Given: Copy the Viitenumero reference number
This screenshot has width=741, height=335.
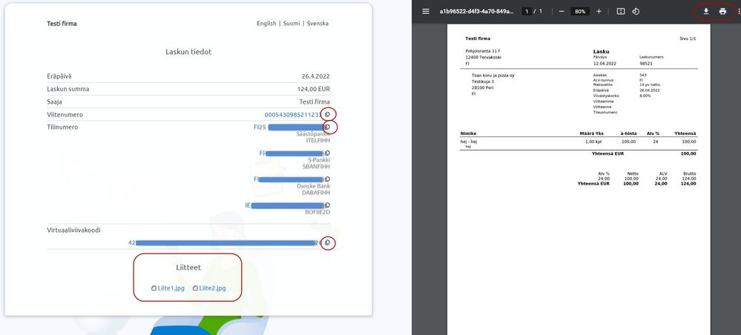Looking at the screenshot, I should (x=328, y=114).
